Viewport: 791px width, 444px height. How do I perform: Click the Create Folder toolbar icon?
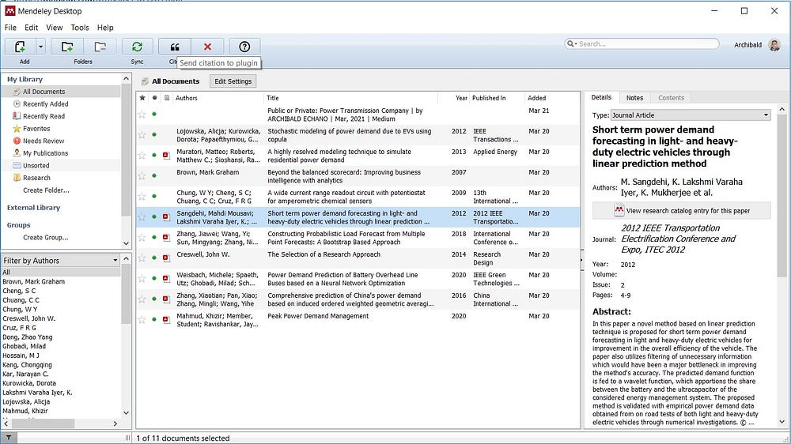coord(67,47)
